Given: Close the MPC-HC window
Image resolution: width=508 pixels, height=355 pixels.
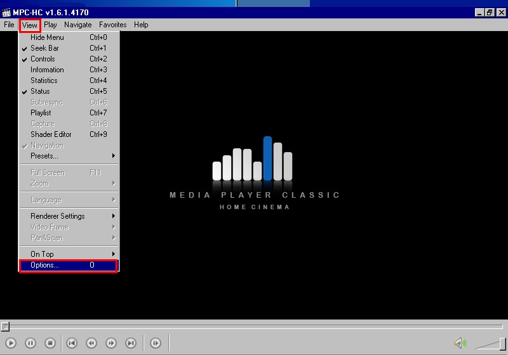Looking at the screenshot, I should (502, 13).
